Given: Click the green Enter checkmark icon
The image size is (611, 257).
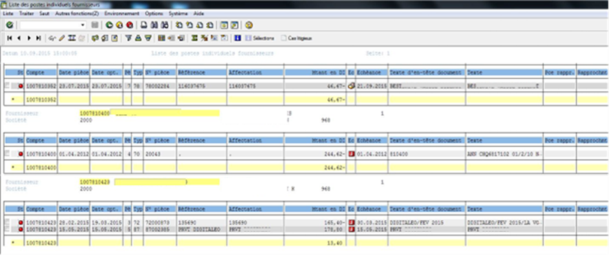Looking at the screenshot, I should point(9,25).
